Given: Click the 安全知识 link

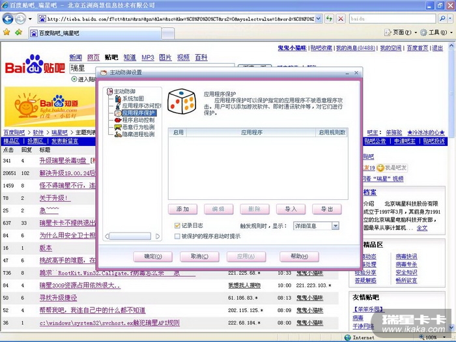Looking at the screenshot, I should (406, 272).
